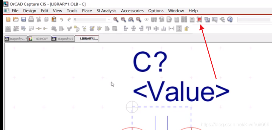Click the Zoom Out magnifier icon
The width and height of the screenshot is (272, 130).
(123, 19)
